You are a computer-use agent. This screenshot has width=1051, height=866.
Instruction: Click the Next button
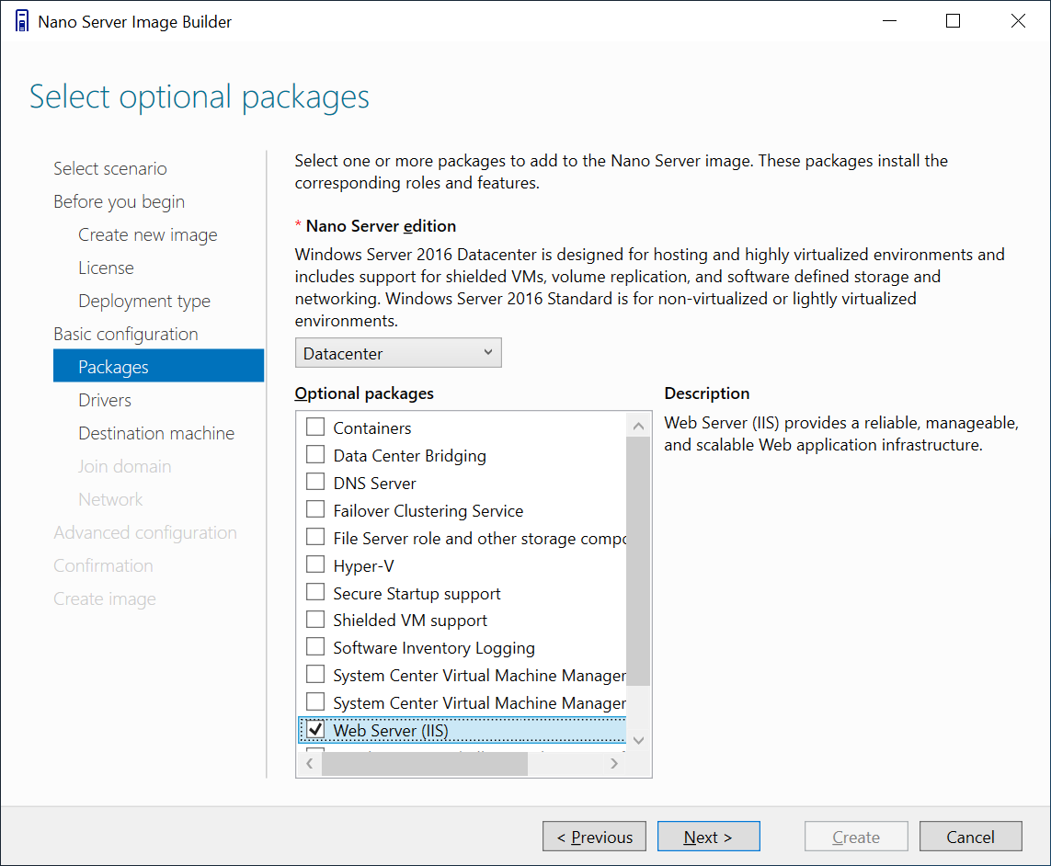point(708,837)
